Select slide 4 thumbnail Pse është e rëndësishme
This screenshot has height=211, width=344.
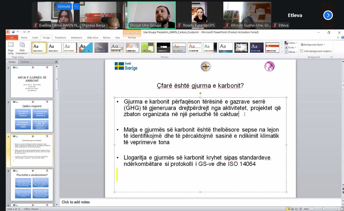(32, 185)
